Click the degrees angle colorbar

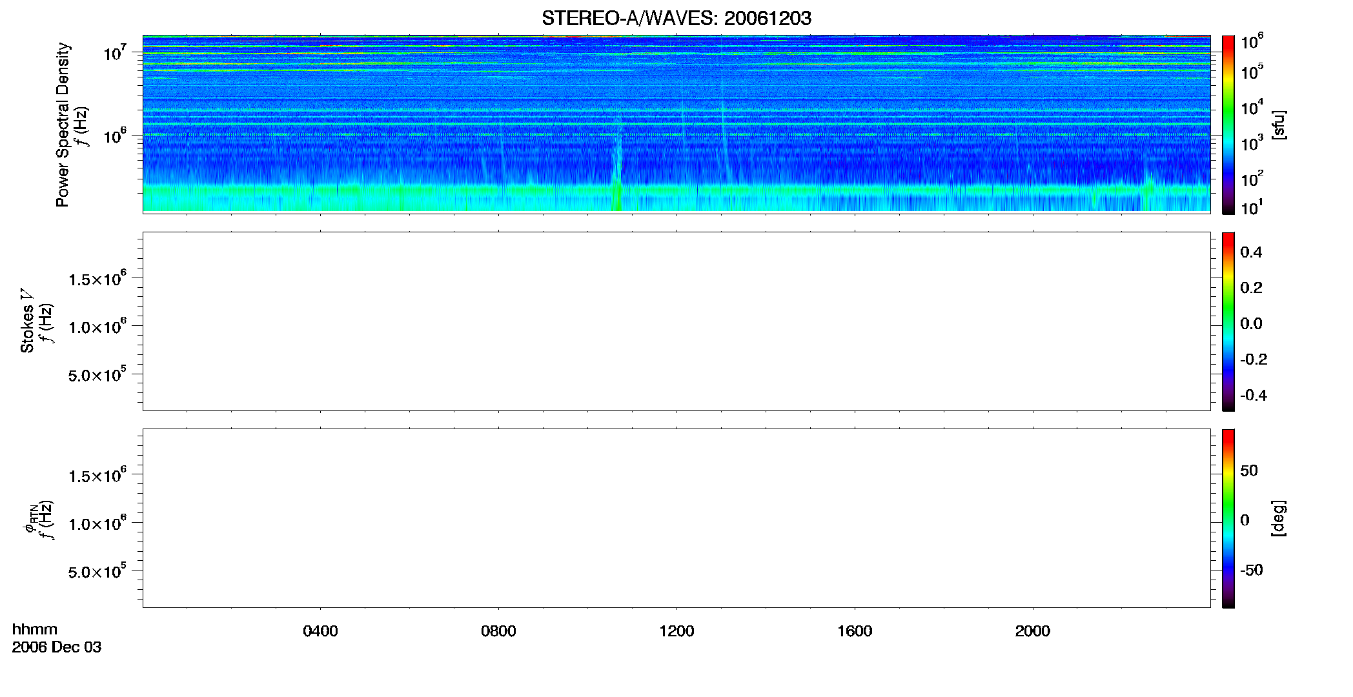(1228, 518)
